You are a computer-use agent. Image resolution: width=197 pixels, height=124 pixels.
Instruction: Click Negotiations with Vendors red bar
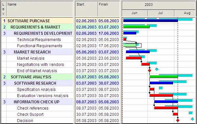click(x=145, y=64)
